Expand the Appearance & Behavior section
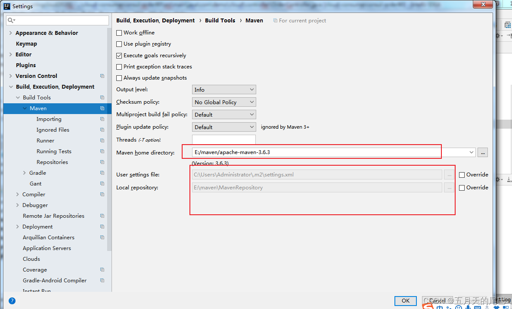 point(10,33)
